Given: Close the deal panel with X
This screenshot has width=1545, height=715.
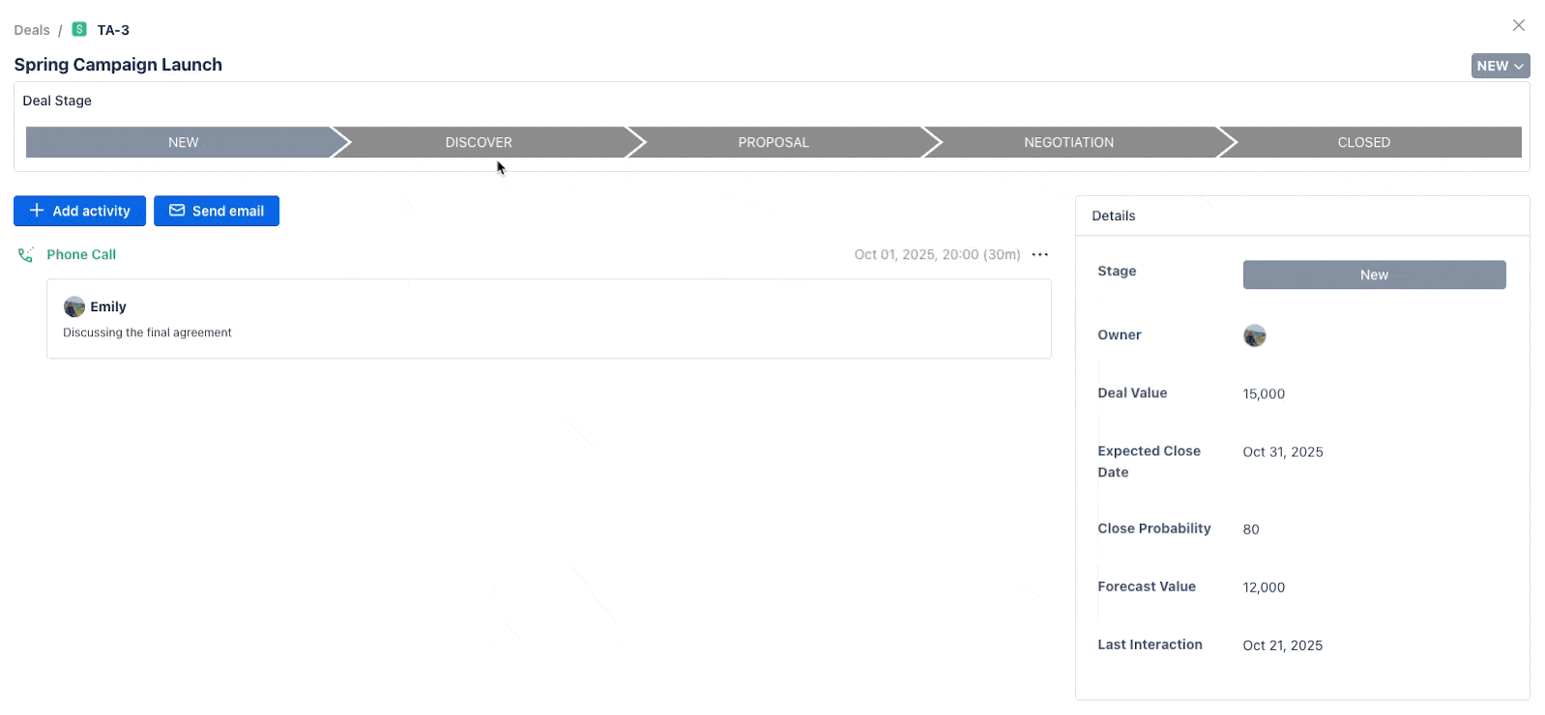Looking at the screenshot, I should point(1518,26).
